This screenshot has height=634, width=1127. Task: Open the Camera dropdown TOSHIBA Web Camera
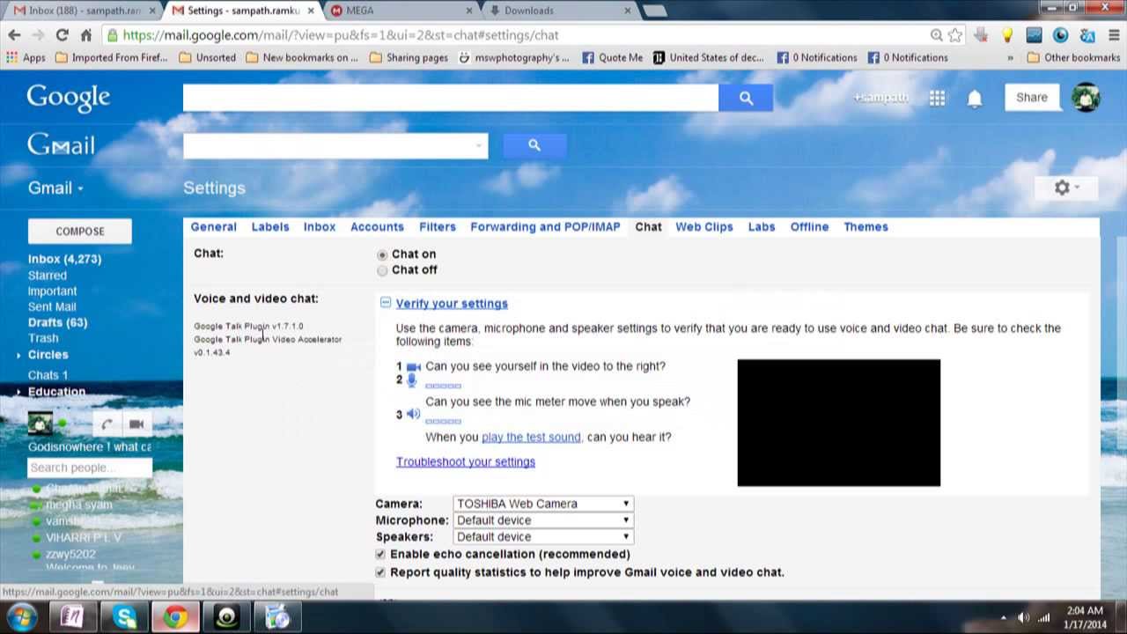(543, 504)
